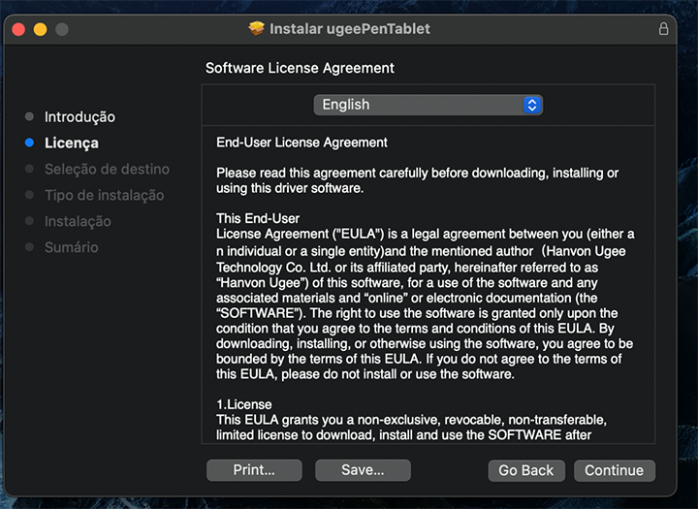Click the Introdução step bullet

click(x=29, y=116)
